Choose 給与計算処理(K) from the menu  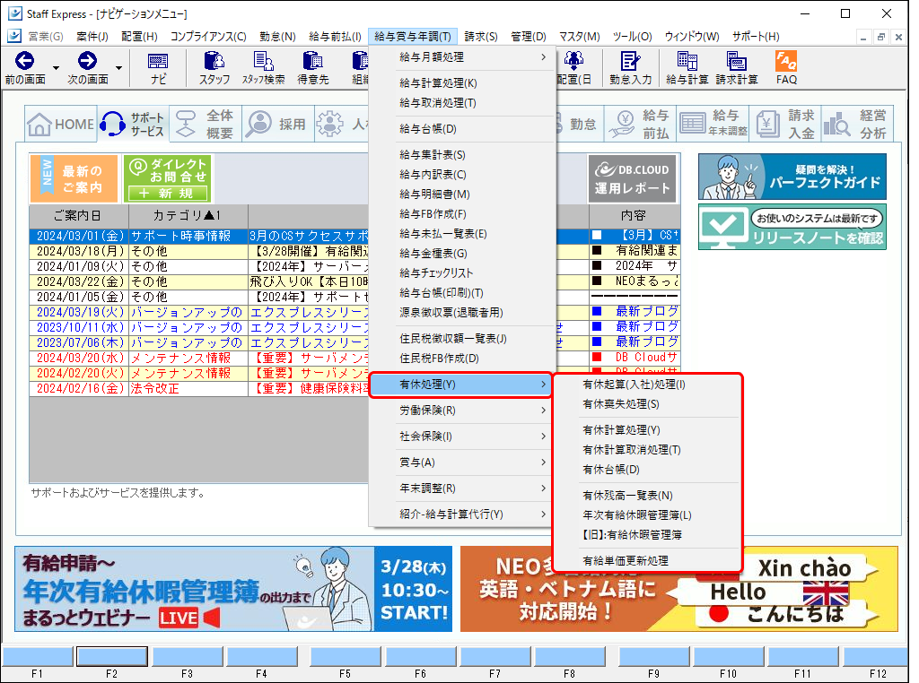462,83
